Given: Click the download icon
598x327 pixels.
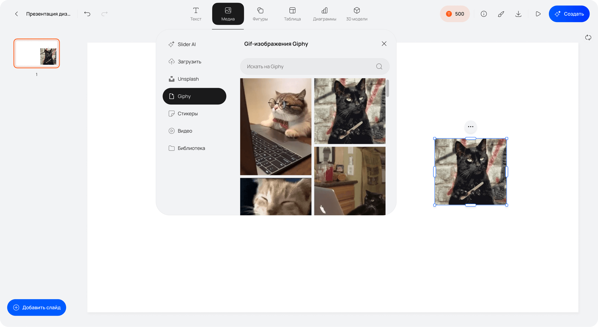Looking at the screenshot, I should [x=518, y=14].
